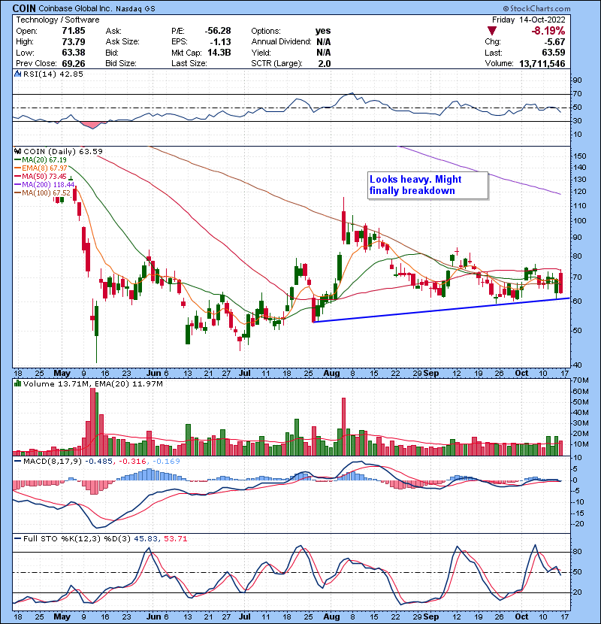This screenshot has width=601, height=624.
Task: Click the MA(20) 67.19 legend entry
Action: (x=44, y=160)
